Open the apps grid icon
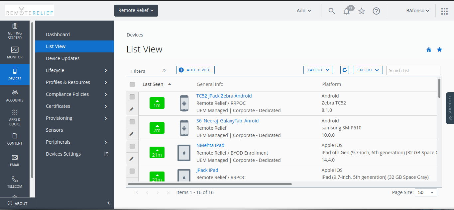 (444, 11)
